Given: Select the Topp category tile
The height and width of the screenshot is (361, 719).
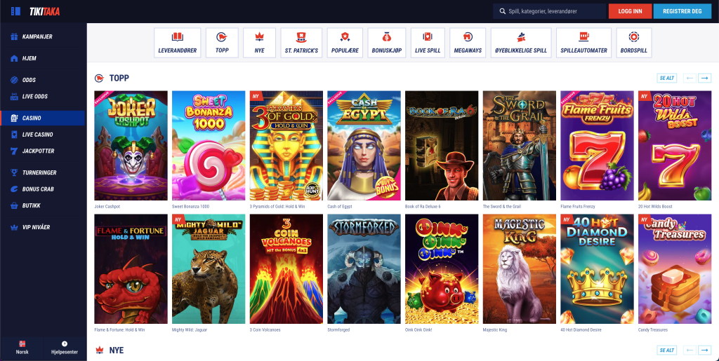Looking at the screenshot, I should (x=222, y=43).
